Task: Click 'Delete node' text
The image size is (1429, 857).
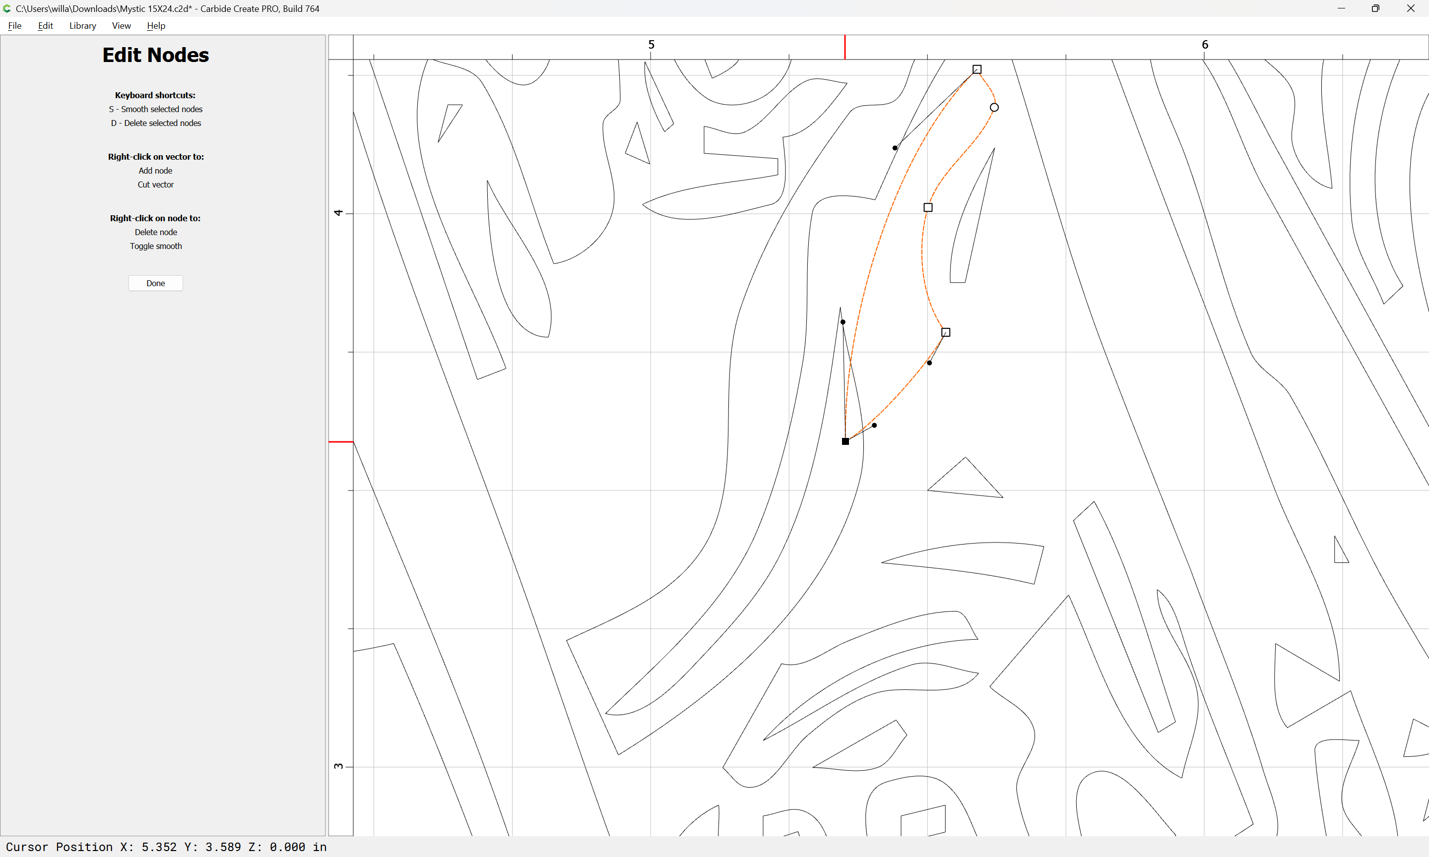Action: click(x=155, y=232)
